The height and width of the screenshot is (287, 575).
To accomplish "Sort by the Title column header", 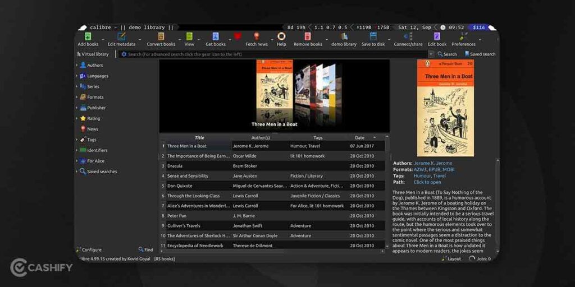I will pyautogui.click(x=199, y=138).
